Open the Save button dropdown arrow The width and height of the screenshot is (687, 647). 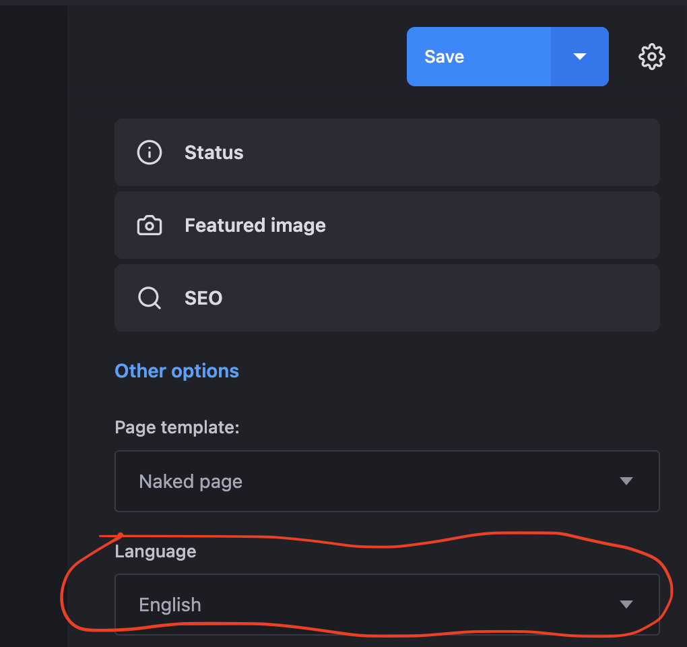pyautogui.click(x=580, y=57)
